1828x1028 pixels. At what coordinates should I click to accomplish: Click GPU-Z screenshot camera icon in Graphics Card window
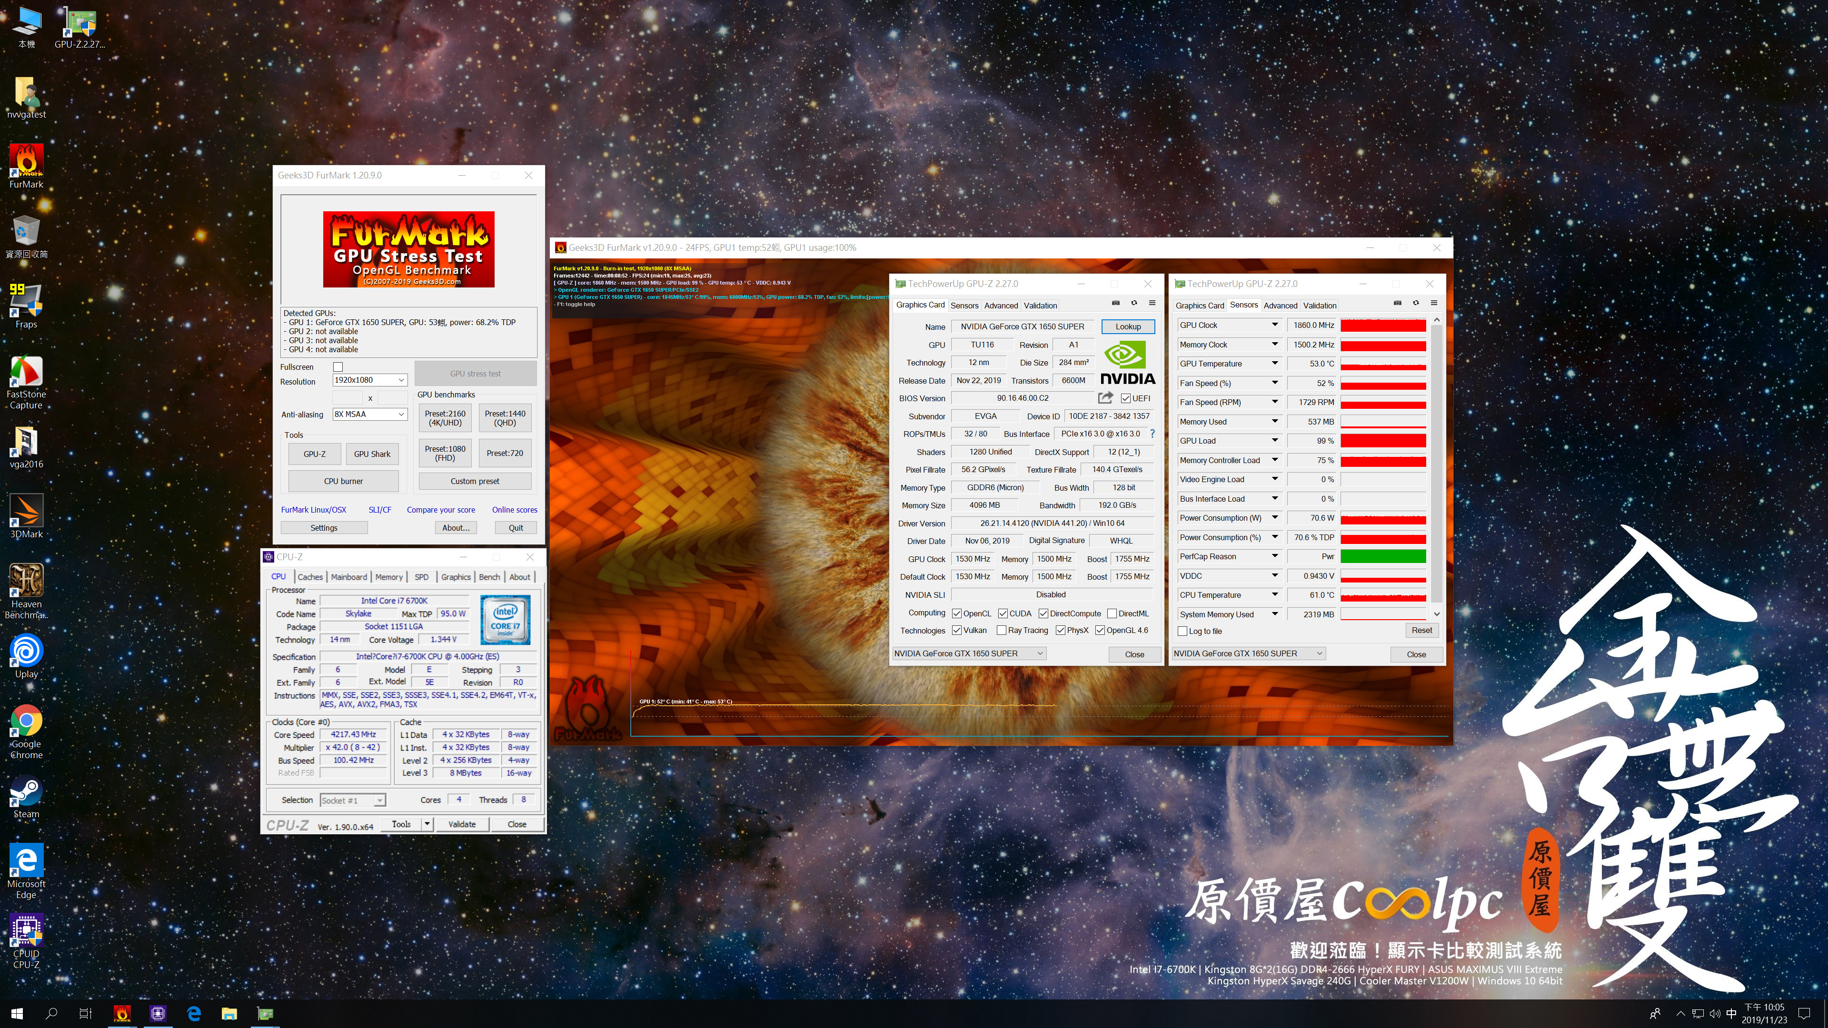pos(1115,303)
